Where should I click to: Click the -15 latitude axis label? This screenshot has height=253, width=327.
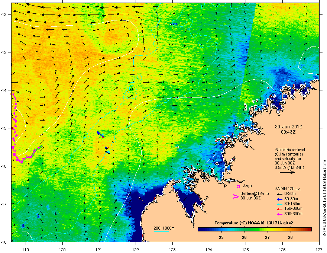[x=4, y=128]
